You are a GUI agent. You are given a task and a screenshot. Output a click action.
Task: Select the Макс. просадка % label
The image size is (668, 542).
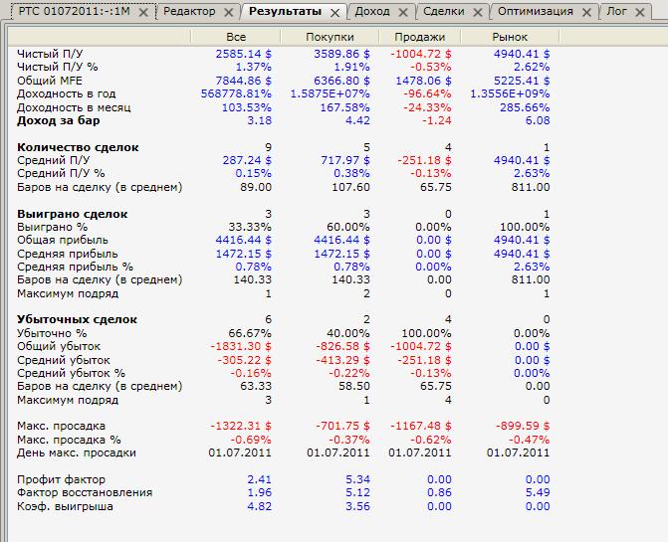coord(69,440)
